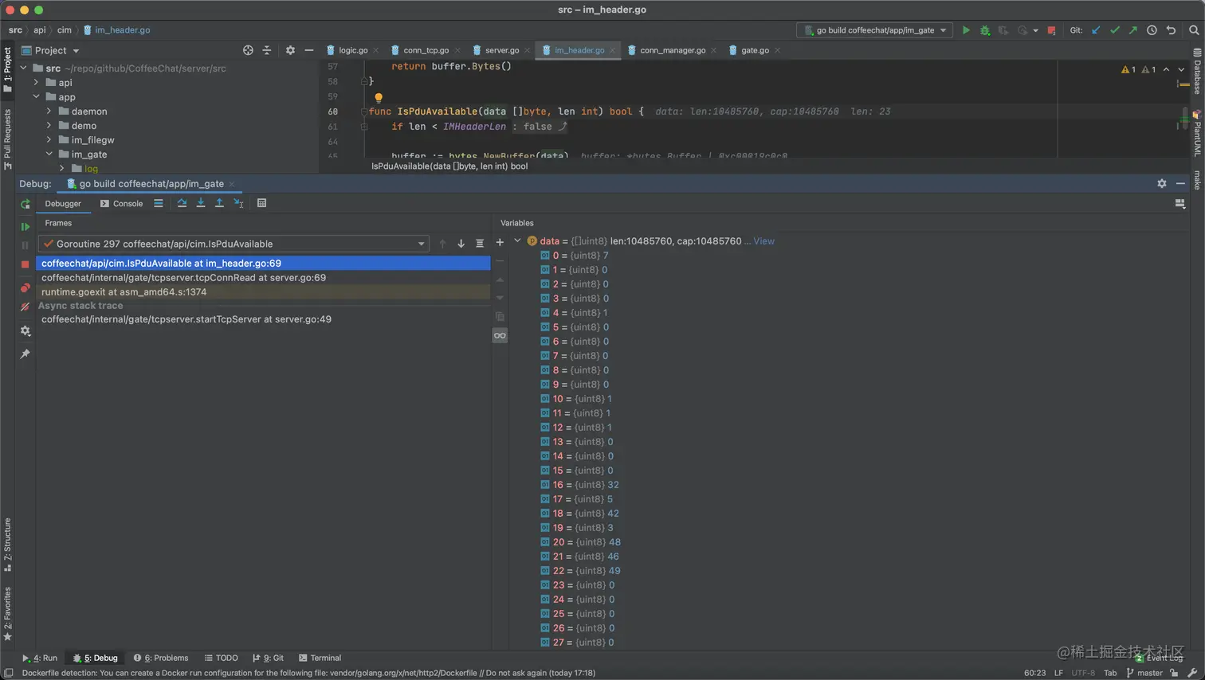Toggle the intention lightbulb at line 60
The width and height of the screenshot is (1205, 680).
[x=379, y=98]
